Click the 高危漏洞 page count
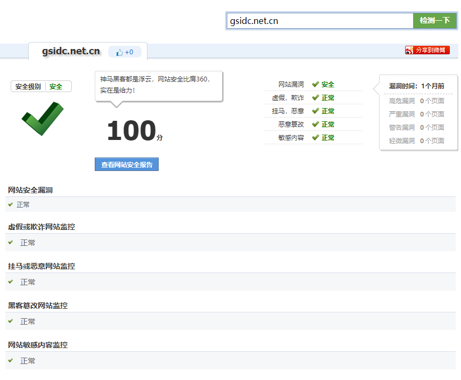The width and height of the screenshot is (461, 380). tap(432, 101)
